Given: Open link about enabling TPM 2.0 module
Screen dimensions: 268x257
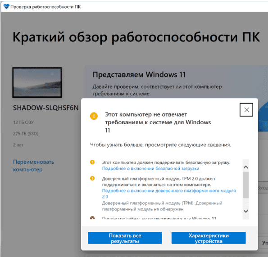Looking at the screenshot, I should point(169,194).
